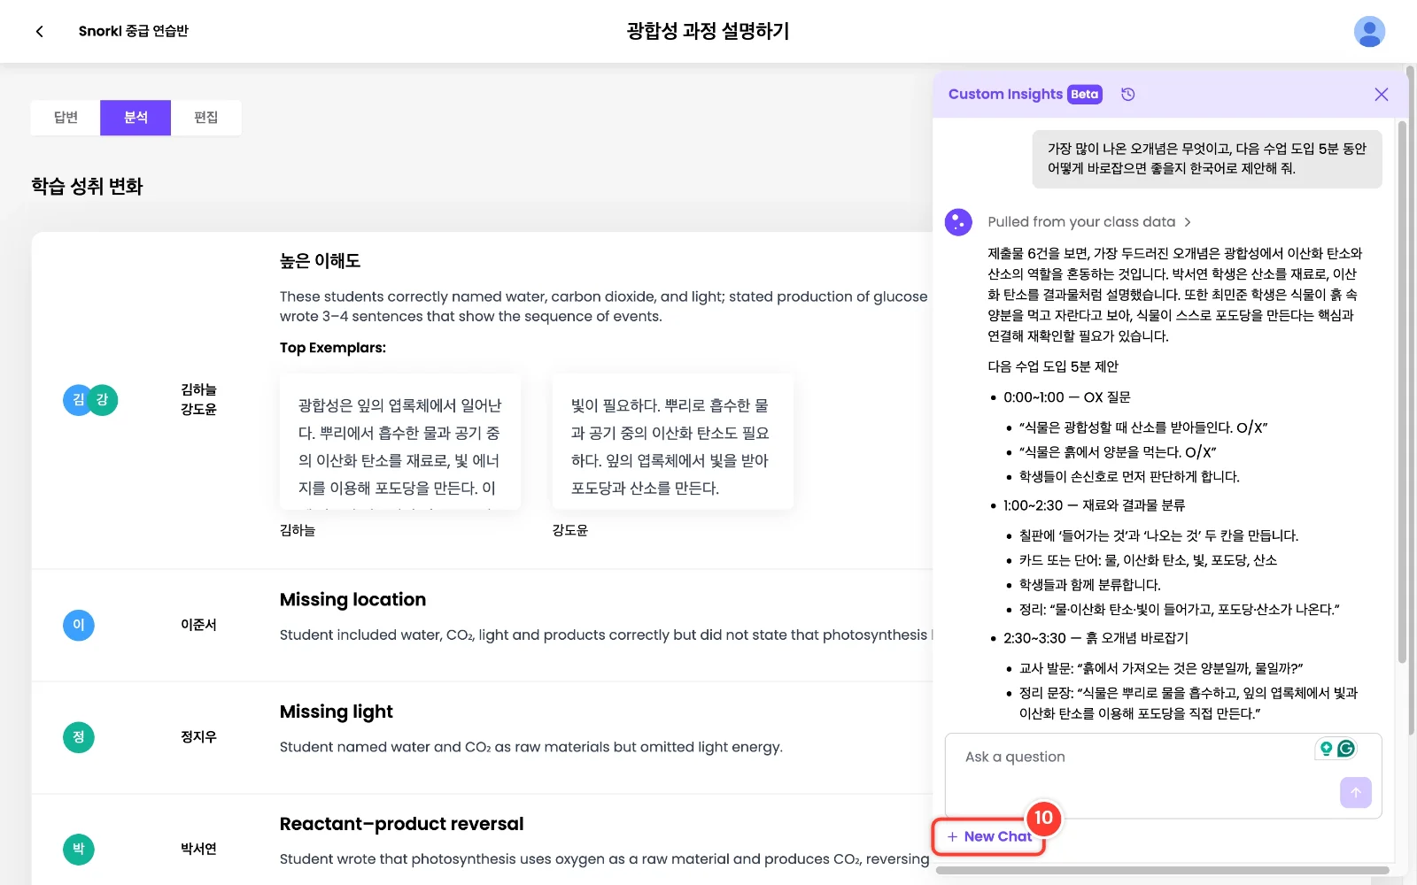This screenshot has height=885, width=1417.
Task: Send the question with arrow button
Action: tap(1355, 792)
